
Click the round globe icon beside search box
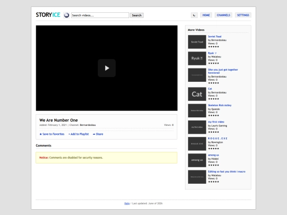[x=66, y=15]
